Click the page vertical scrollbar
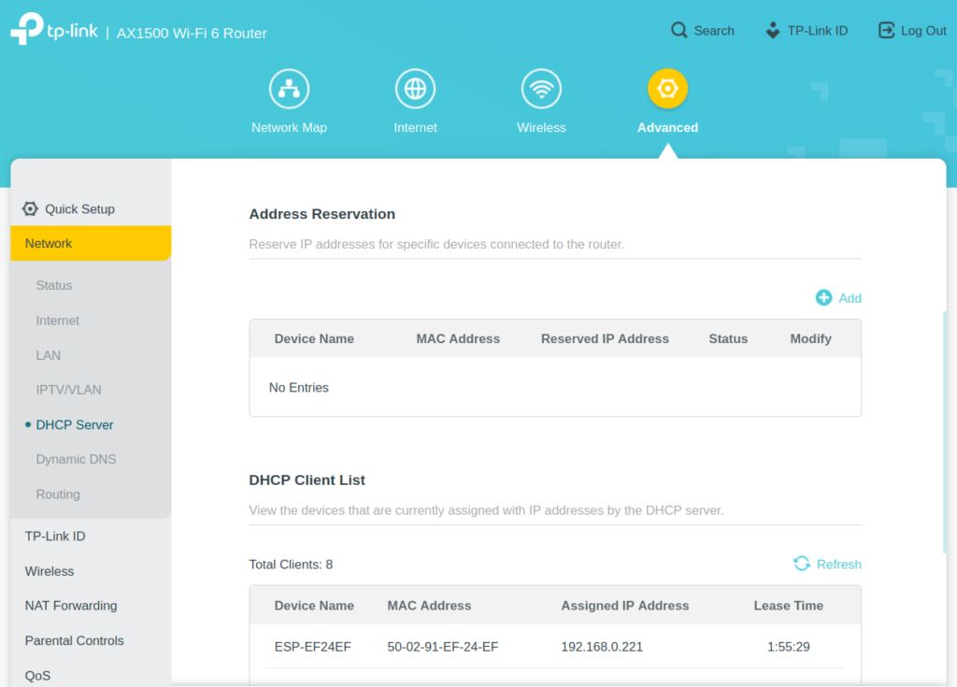 point(944,433)
